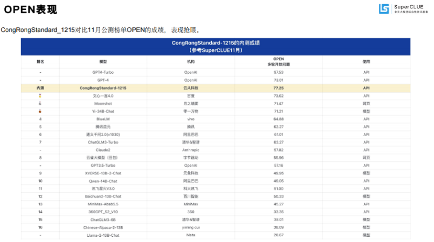Click the 'vivo' organization cell

click(191, 119)
